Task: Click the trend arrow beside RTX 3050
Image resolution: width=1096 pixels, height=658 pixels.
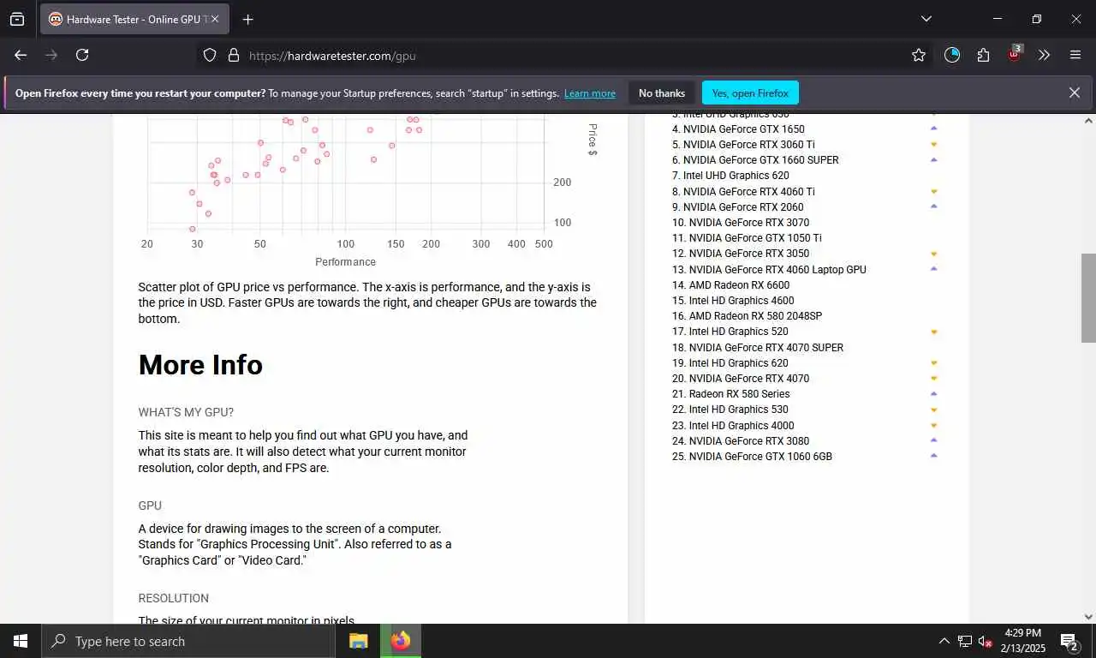Action: [934, 254]
